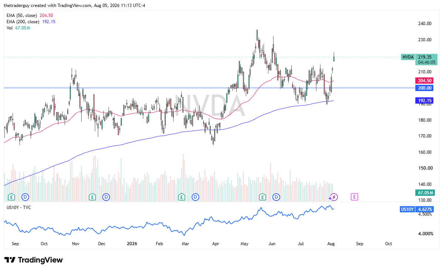Click the pink 204.50 EMA price label
Screen dimensions: 443x271
pyautogui.click(x=425, y=81)
